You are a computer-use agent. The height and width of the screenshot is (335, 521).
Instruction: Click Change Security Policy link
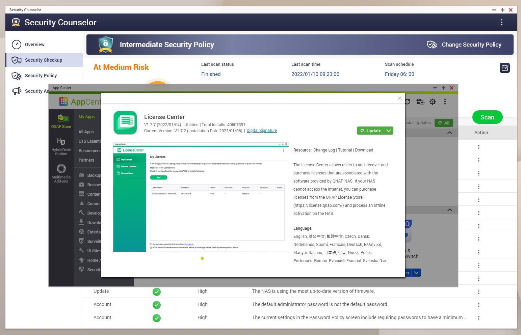(471, 45)
